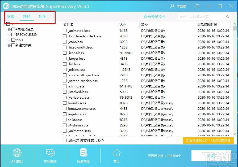Select the _stacked.less file name
This screenshot has width=238, height=167.
pyautogui.click(x=78, y=92)
